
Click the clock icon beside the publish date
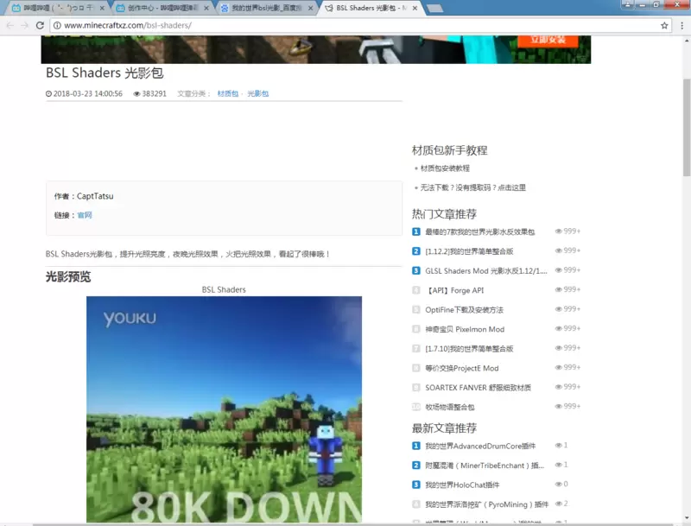tap(48, 94)
